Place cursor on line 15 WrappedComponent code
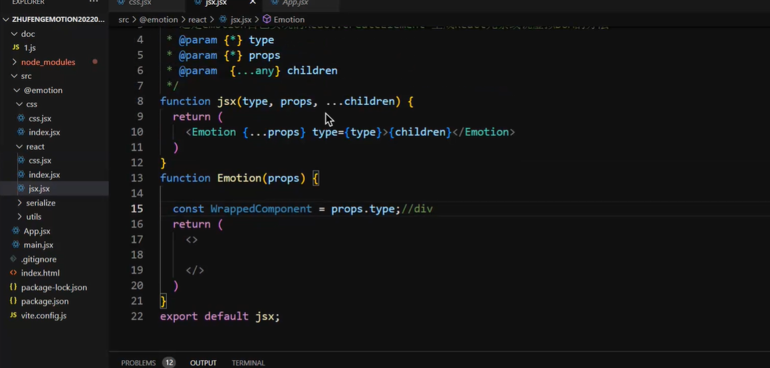770x368 pixels. click(x=261, y=209)
